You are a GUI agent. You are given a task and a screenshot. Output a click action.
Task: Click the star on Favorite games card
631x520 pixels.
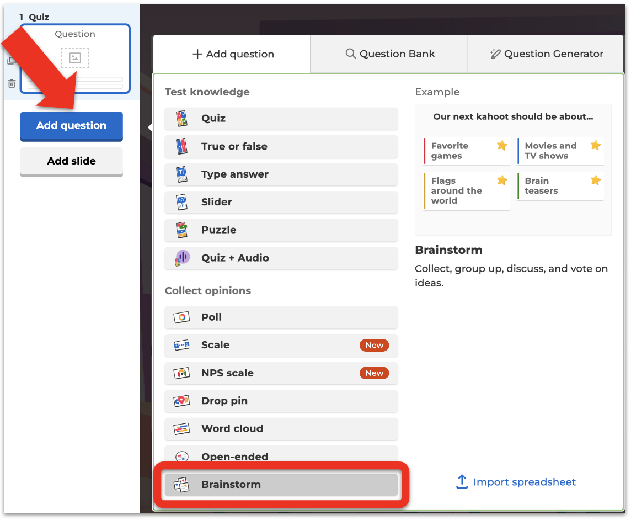coord(502,145)
